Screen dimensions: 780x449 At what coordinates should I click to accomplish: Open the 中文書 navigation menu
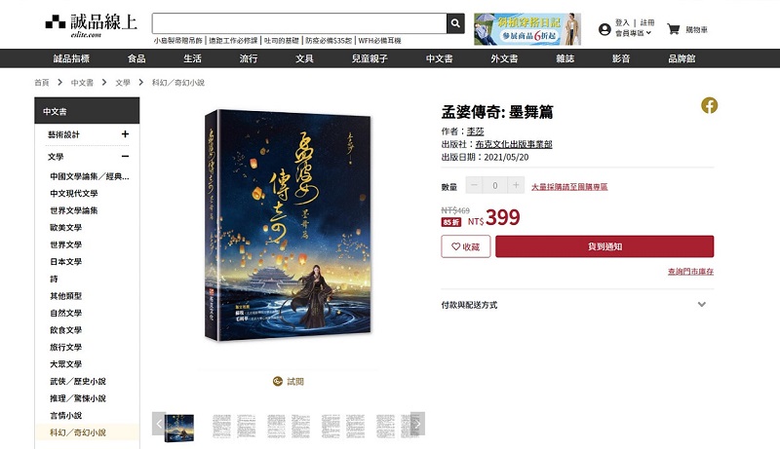[440, 58]
